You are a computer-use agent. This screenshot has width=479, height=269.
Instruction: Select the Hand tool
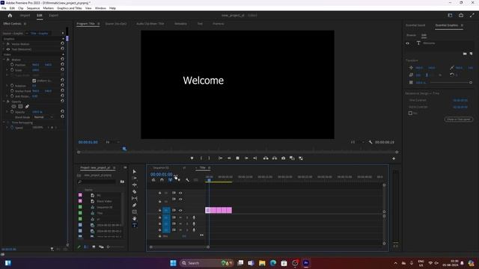pos(135,219)
